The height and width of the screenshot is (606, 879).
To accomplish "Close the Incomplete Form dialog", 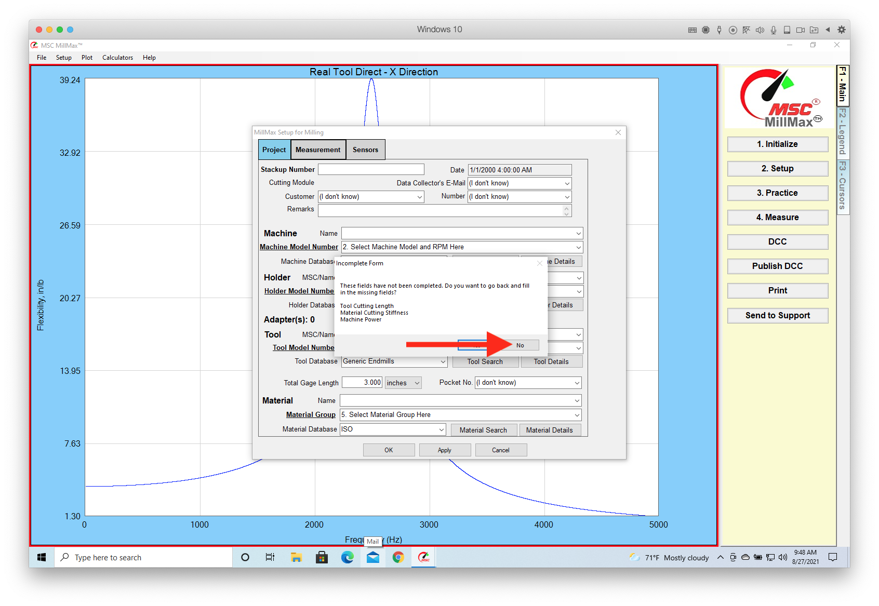I will coord(540,263).
